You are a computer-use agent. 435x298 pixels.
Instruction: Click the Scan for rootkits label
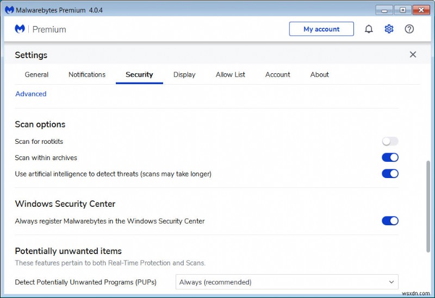pos(39,142)
